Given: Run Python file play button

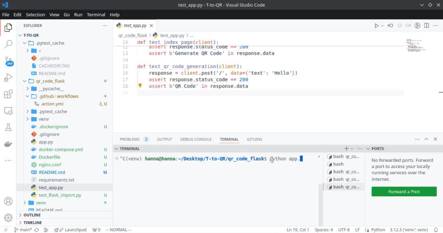Looking at the screenshot, I should [376, 26].
